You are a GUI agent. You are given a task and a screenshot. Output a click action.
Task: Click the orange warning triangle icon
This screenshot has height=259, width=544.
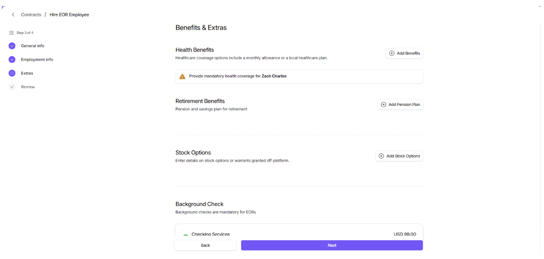(182, 77)
